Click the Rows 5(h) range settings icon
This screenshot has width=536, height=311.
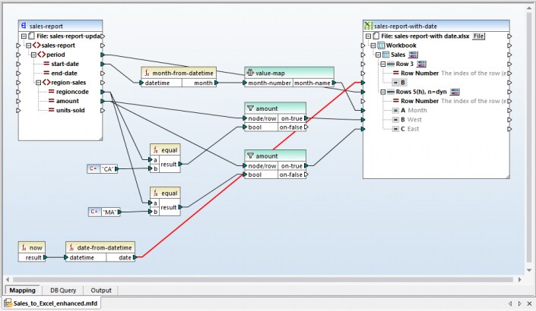click(x=455, y=92)
